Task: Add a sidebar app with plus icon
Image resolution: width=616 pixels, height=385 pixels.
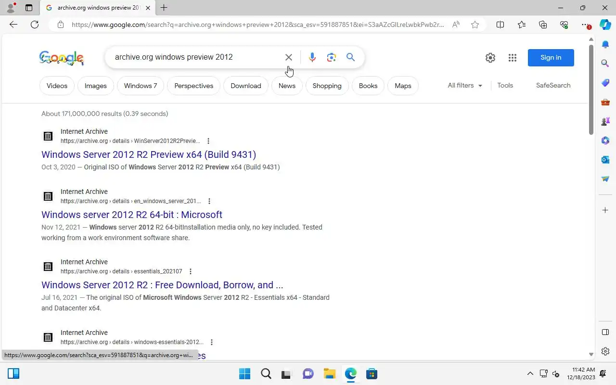Action: (x=605, y=210)
